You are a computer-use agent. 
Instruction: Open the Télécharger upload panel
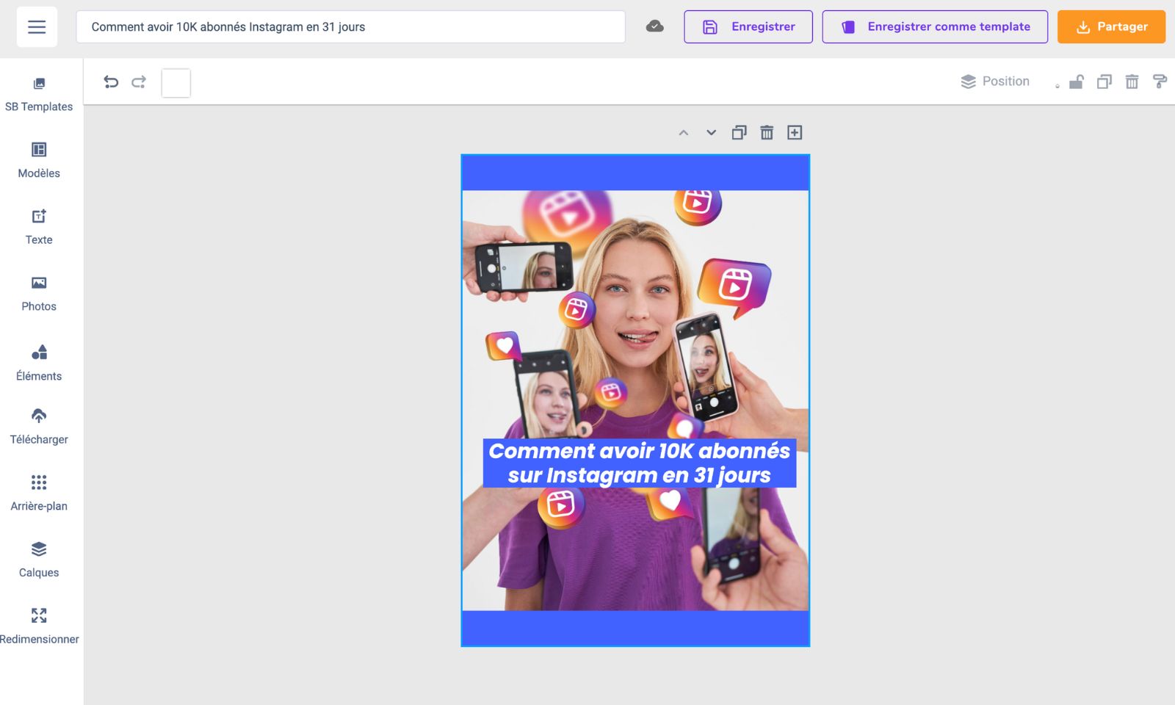pyautogui.click(x=39, y=427)
